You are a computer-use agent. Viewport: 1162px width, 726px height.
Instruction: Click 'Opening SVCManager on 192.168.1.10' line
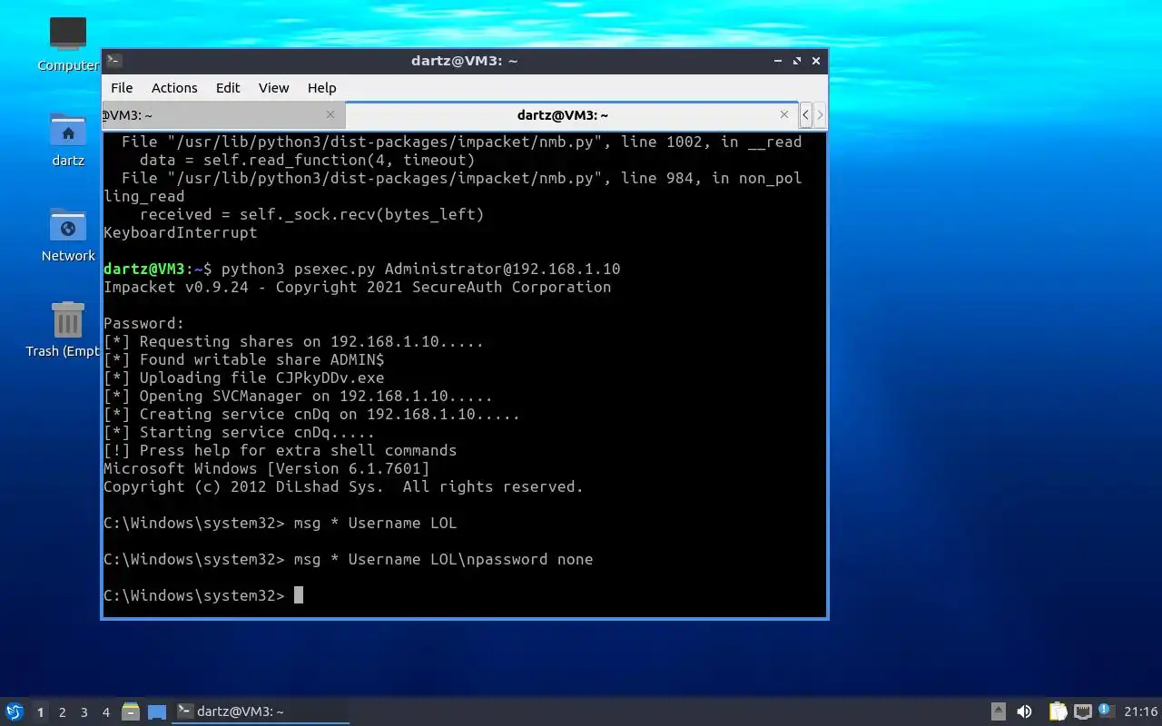click(x=299, y=396)
